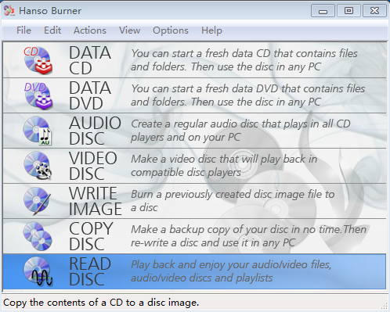Click the Write Image disc-with-pen icon
The width and height of the screenshot is (390, 312).
click(37, 201)
